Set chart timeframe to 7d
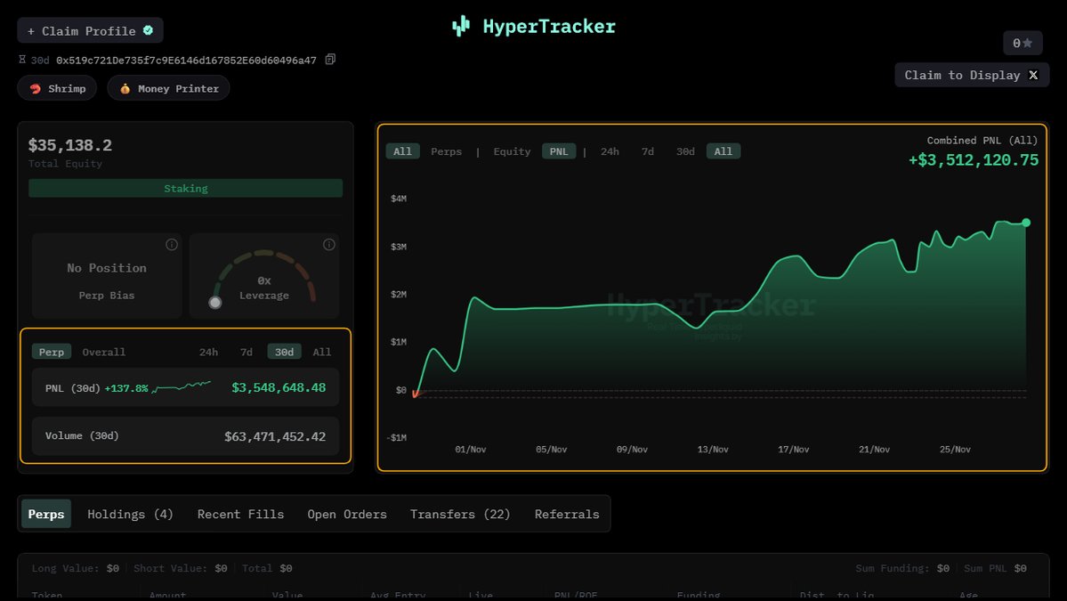Viewport: 1067px width, 601px height. point(647,151)
